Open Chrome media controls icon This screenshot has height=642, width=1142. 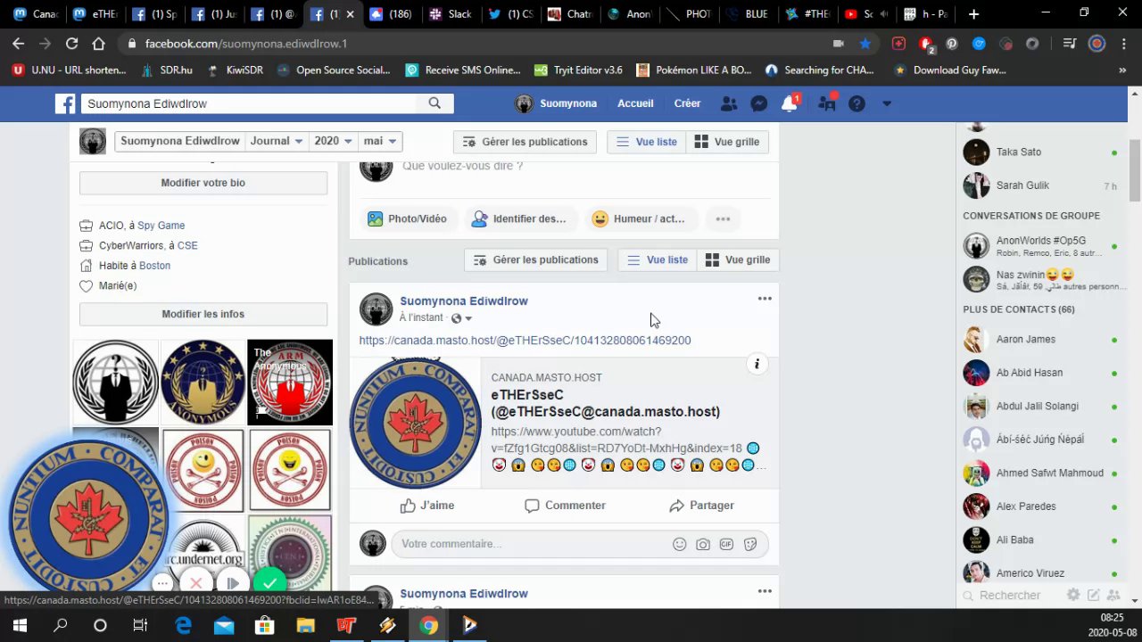click(1069, 43)
